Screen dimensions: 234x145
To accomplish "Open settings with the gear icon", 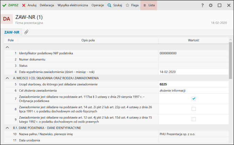I will [211, 6].
